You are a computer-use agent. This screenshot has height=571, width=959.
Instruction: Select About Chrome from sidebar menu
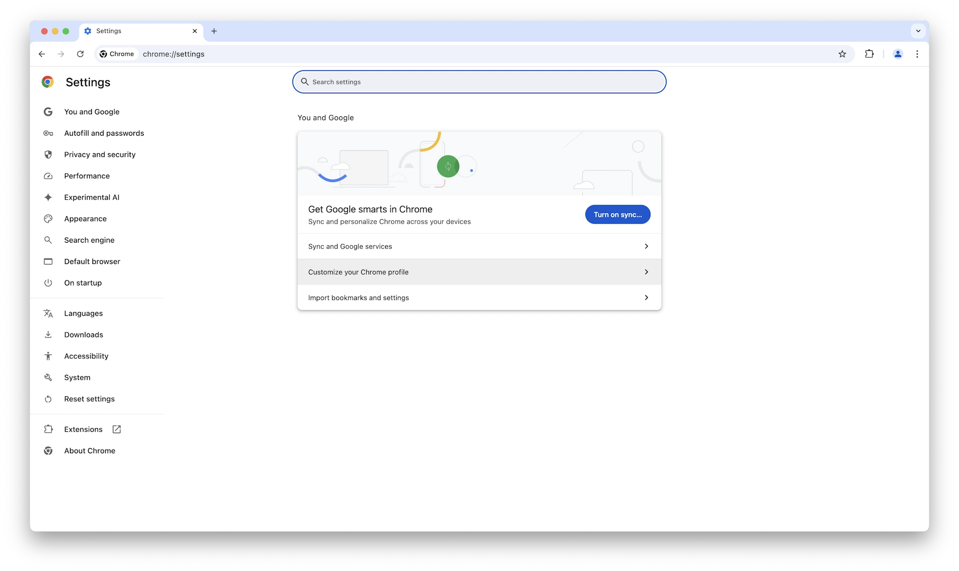pos(89,450)
